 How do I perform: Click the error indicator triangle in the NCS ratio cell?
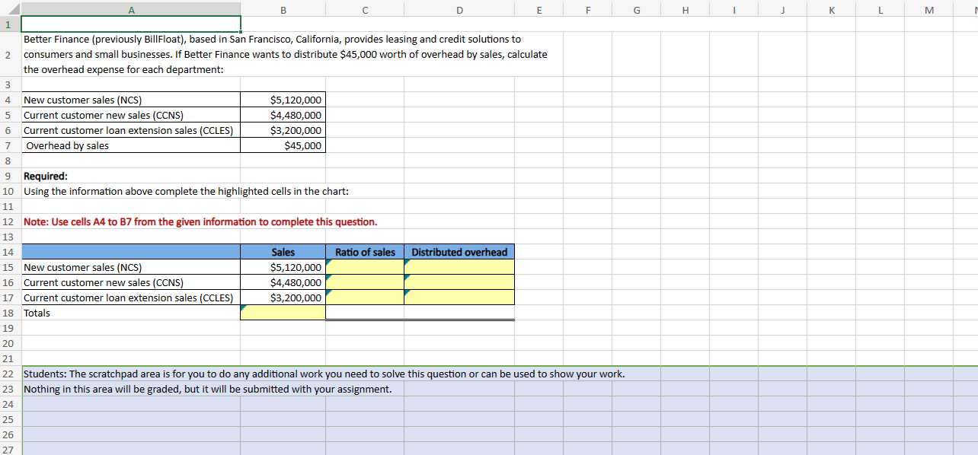click(x=330, y=262)
